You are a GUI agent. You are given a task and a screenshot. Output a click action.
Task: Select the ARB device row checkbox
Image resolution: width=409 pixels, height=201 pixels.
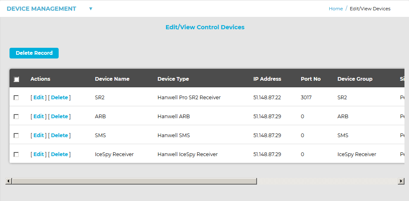[x=16, y=117]
